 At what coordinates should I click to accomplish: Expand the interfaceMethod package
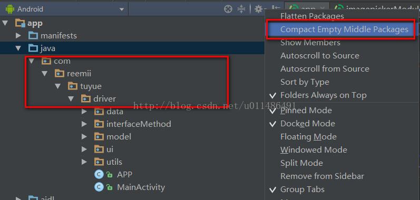84,124
